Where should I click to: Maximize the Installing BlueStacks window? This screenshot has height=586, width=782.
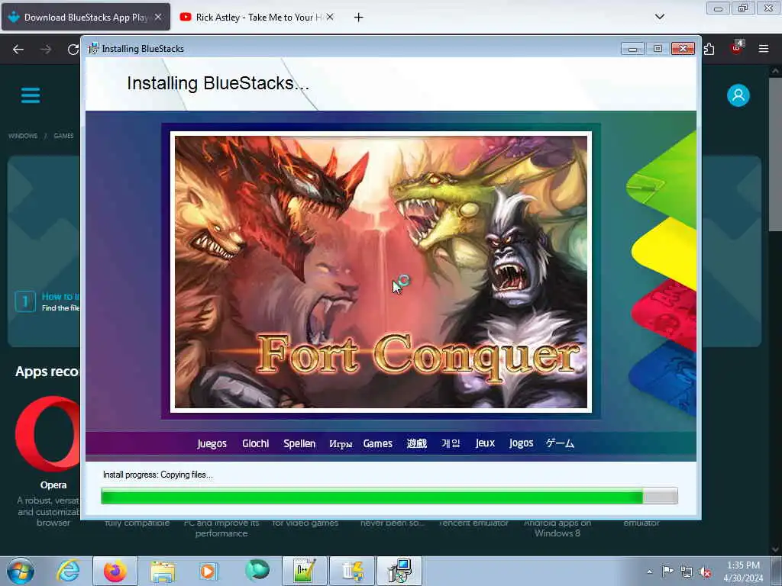point(658,49)
